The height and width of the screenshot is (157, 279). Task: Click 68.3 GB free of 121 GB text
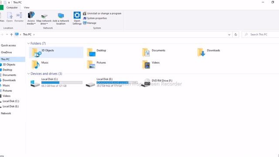(54, 86)
